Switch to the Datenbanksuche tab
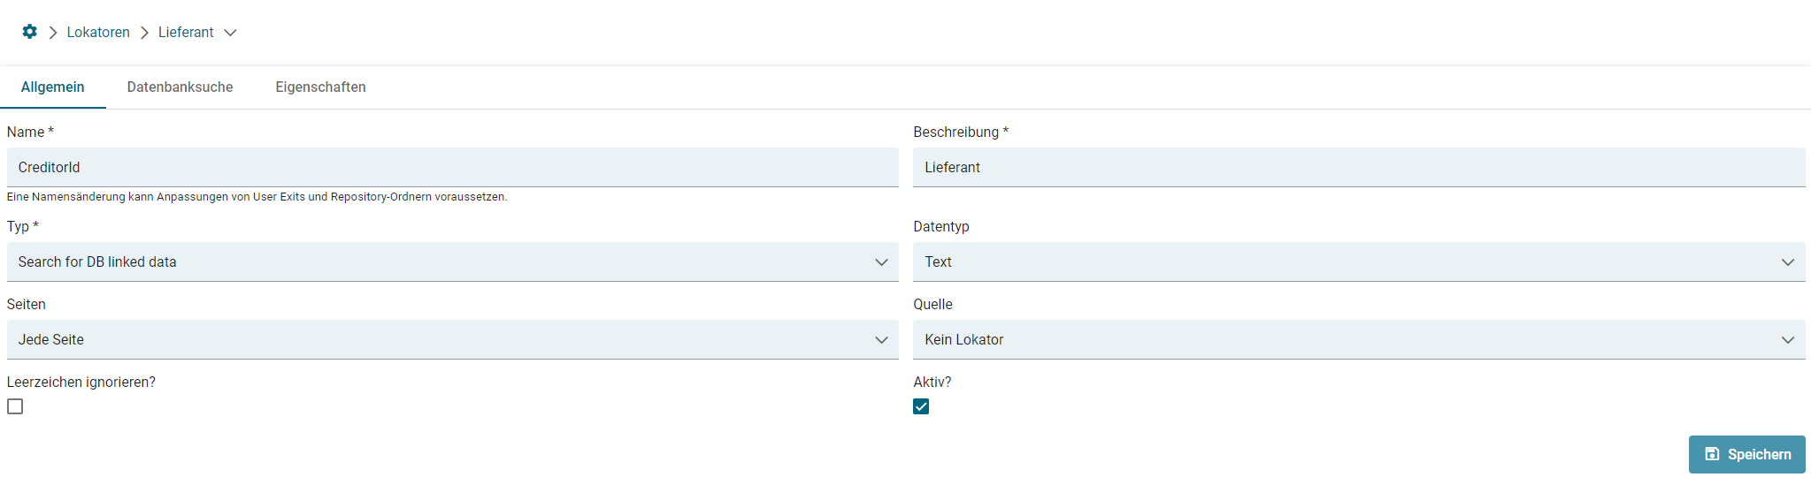The image size is (1811, 500). pyautogui.click(x=180, y=87)
